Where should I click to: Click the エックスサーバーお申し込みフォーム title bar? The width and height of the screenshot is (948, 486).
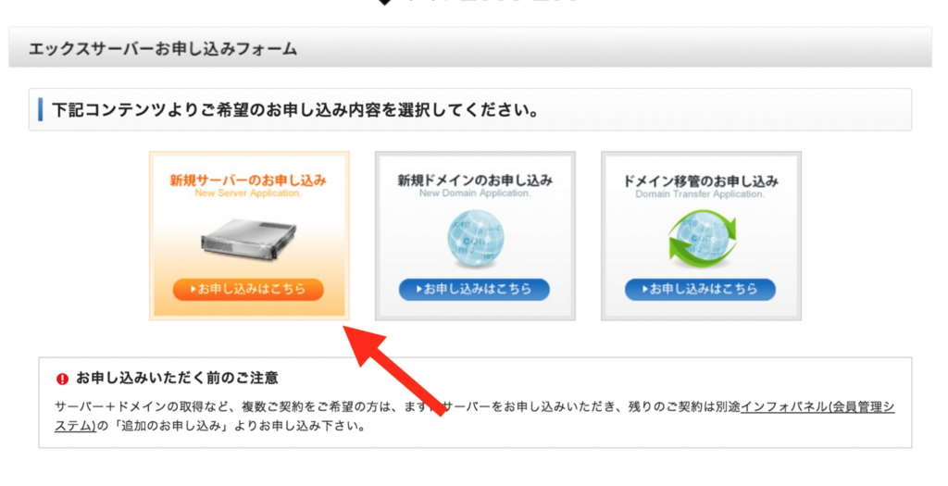click(470, 48)
